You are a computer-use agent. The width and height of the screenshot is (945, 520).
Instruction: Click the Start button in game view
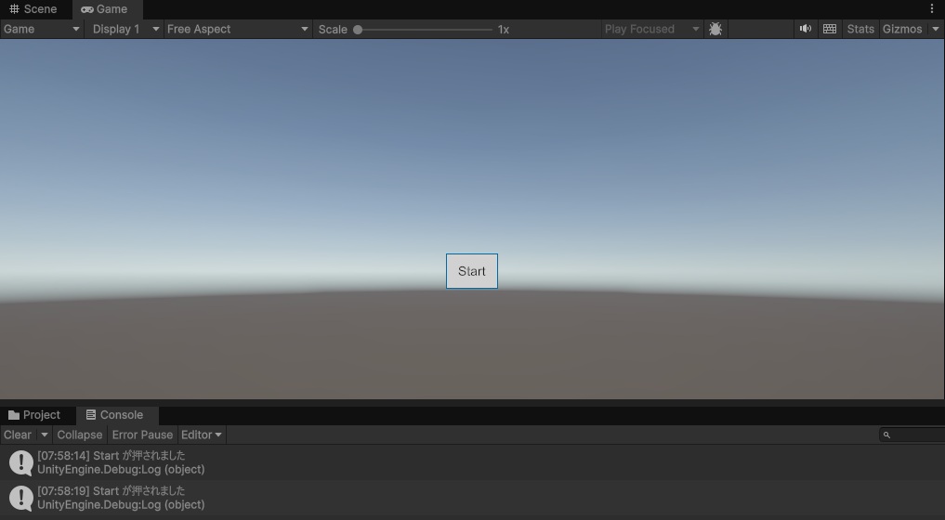472,271
